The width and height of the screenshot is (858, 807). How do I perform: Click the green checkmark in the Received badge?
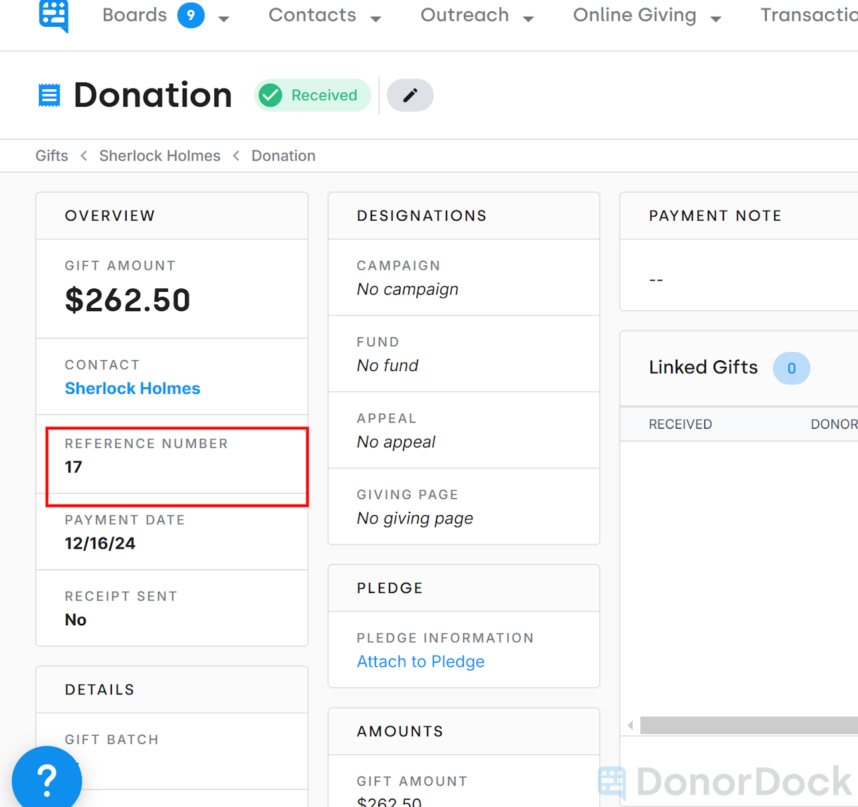coord(270,95)
